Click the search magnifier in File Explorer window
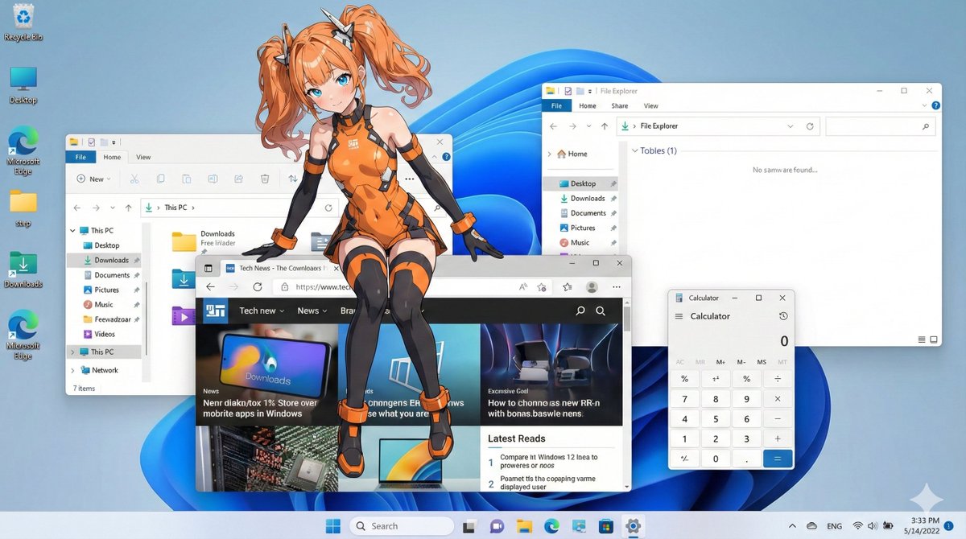 point(925,126)
